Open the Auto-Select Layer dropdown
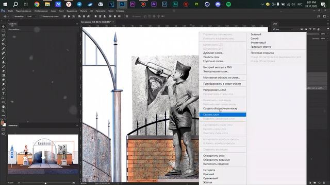The width and height of the screenshot is (330, 185). tap(32, 16)
